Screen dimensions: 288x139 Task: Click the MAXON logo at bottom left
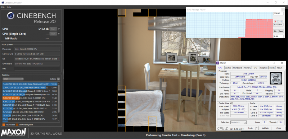pos(13,133)
